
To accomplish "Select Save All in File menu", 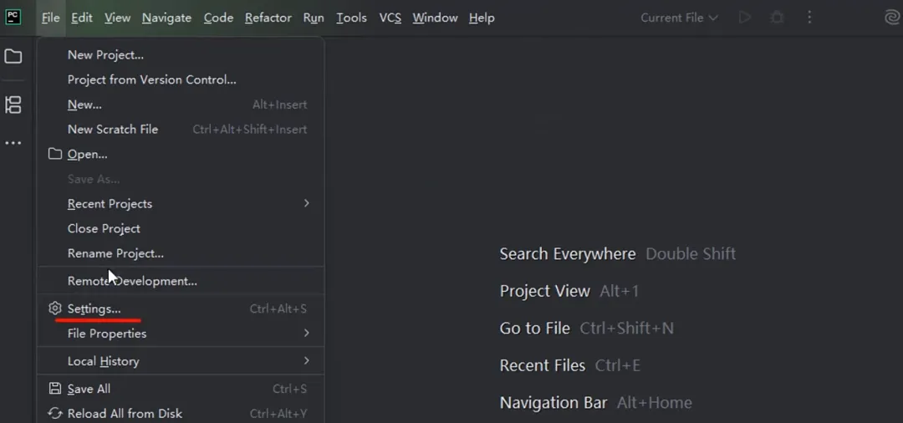I will [89, 389].
